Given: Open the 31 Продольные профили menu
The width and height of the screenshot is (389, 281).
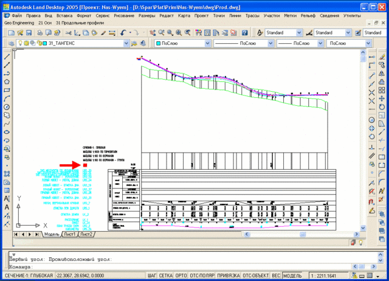Looking at the screenshot, I should tap(80, 23).
